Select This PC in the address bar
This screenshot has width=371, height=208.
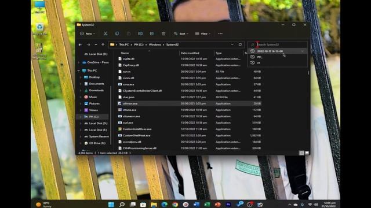click(123, 44)
